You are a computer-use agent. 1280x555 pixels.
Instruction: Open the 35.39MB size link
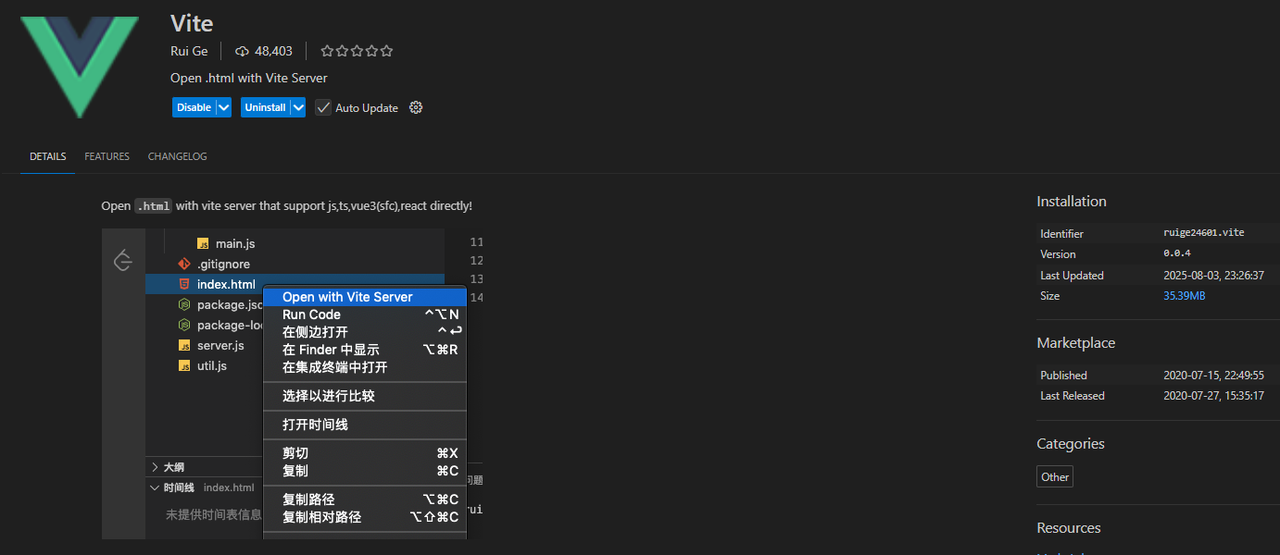click(x=1185, y=296)
